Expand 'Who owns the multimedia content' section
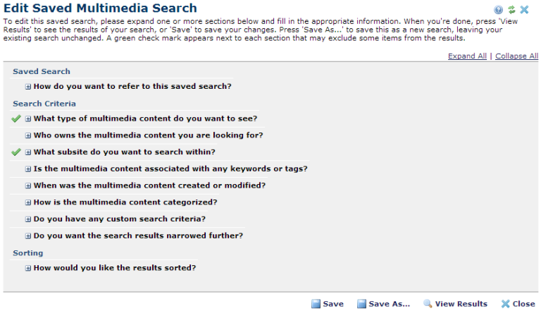Image resolution: width=541 pixels, height=318 pixels. (28, 135)
